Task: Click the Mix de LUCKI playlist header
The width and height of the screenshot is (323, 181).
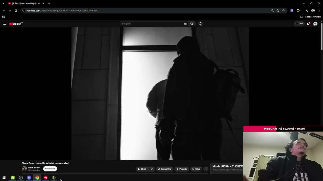Action: pyautogui.click(x=228, y=166)
